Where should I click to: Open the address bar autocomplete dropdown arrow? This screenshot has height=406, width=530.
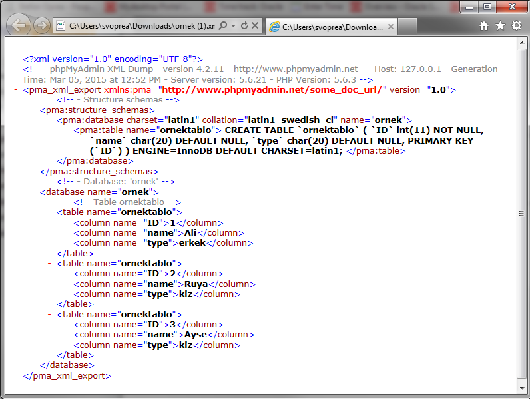(233, 26)
